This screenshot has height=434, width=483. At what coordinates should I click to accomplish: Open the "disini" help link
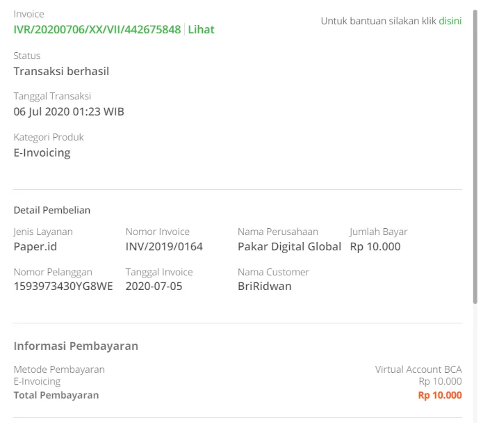click(450, 21)
